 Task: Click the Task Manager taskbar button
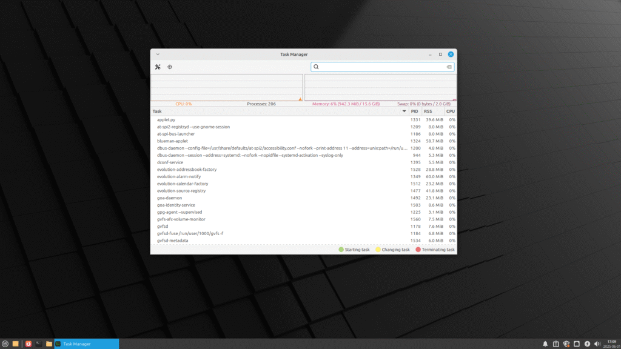86,344
